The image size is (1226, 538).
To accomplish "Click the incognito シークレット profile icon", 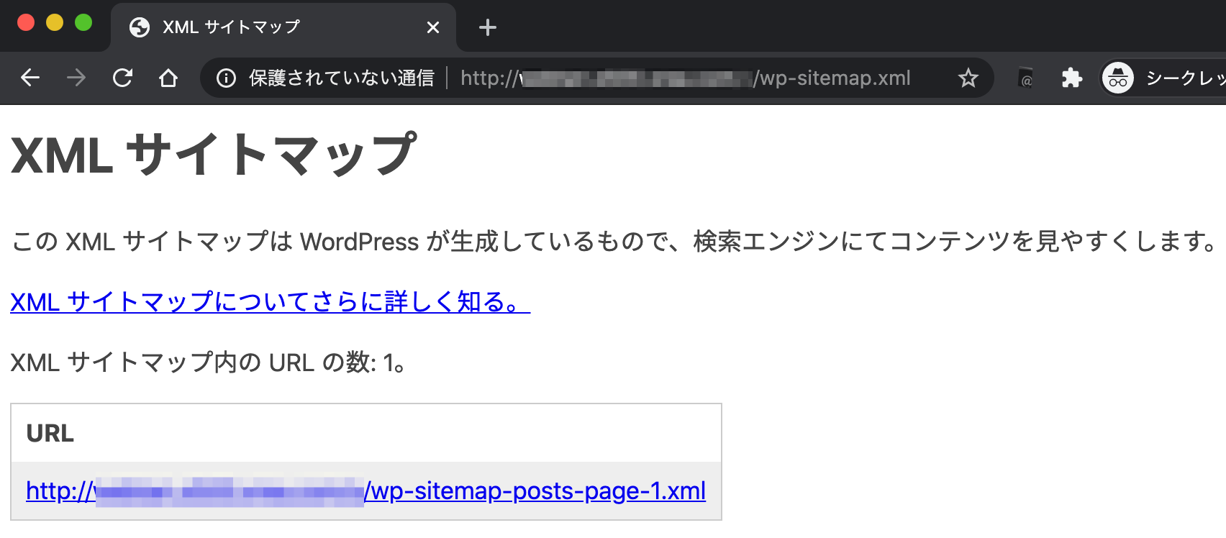I will pos(1118,78).
